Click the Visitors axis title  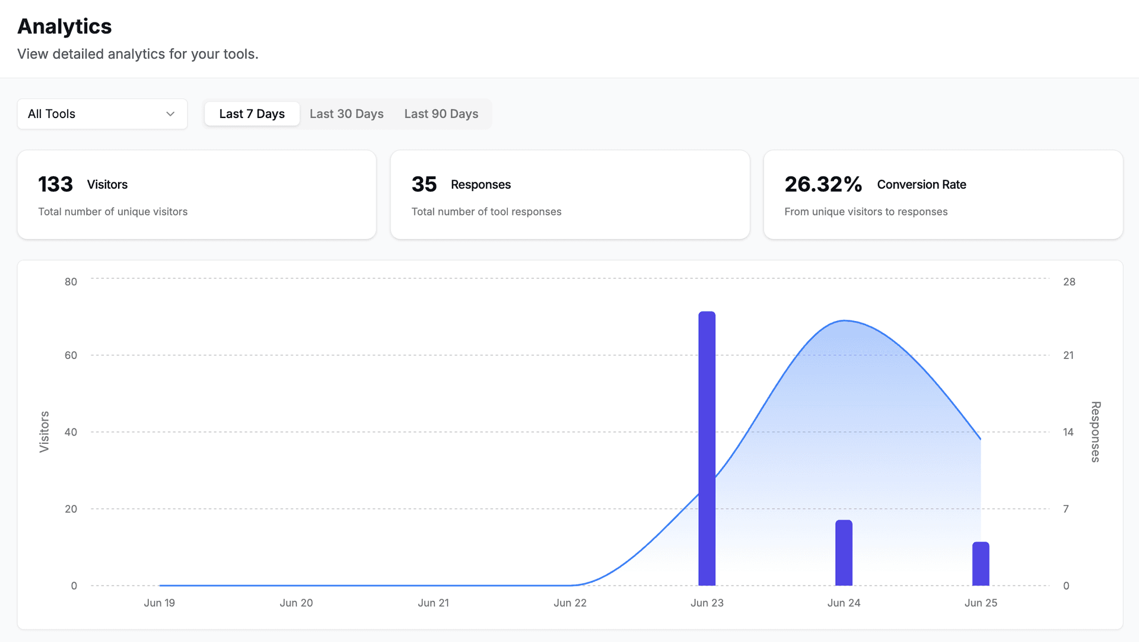(x=44, y=431)
